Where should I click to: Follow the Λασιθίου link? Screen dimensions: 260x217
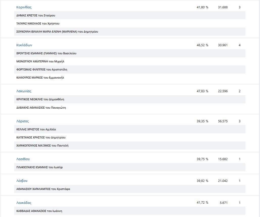pos(23,159)
